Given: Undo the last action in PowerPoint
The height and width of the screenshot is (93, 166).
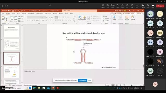Looking at the screenshot, I should click(16, 11).
